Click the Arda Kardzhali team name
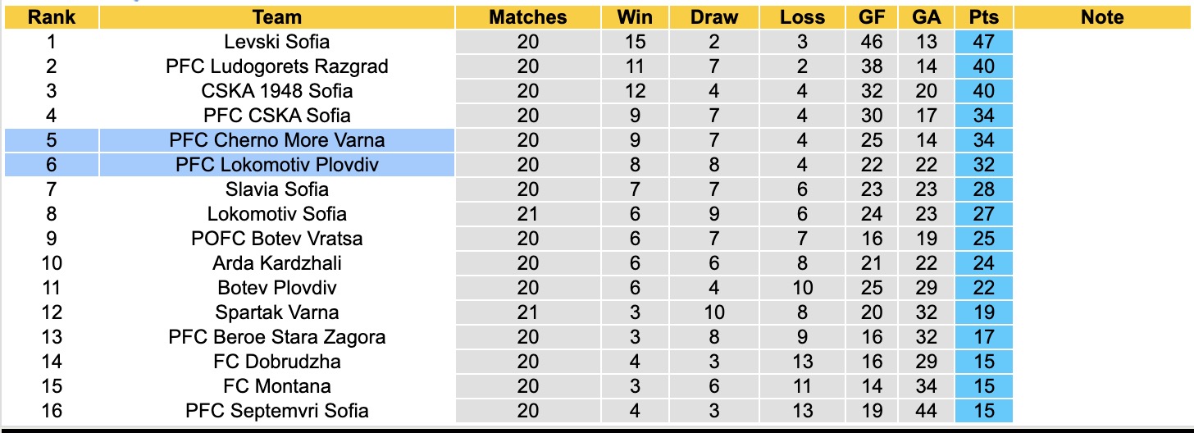 coord(277,263)
